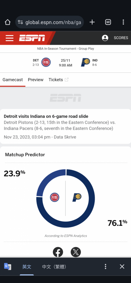Share matchup on Facebook
The width and height of the screenshot is (131, 283).
click(58, 252)
